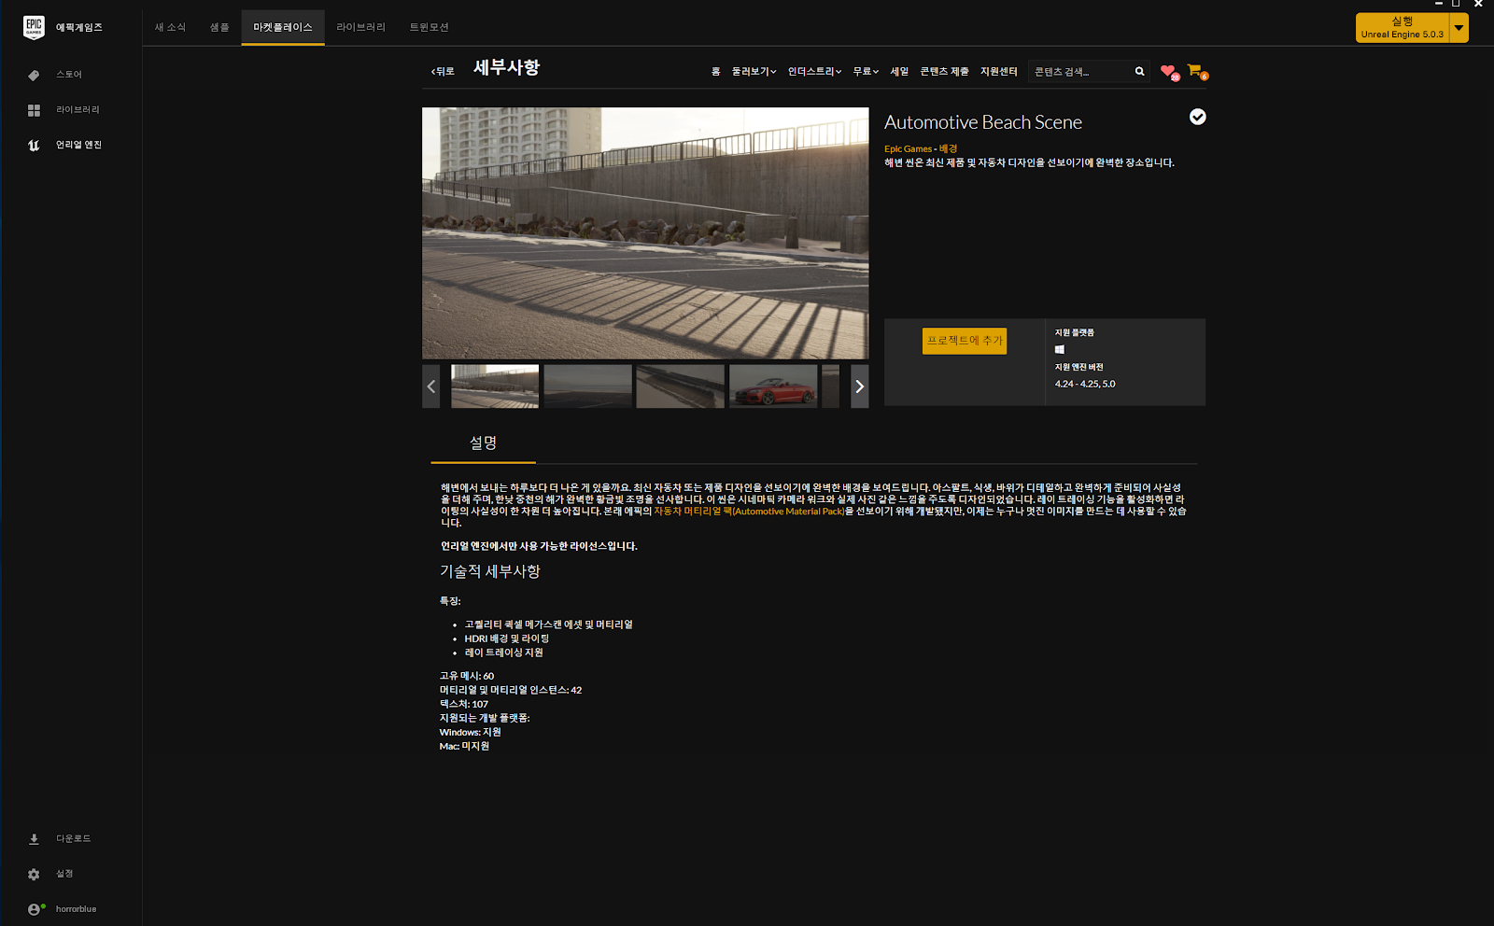The width and height of the screenshot is (1494, 926).
Task: Select the red car thumbnail
Action: coord(773,386)
